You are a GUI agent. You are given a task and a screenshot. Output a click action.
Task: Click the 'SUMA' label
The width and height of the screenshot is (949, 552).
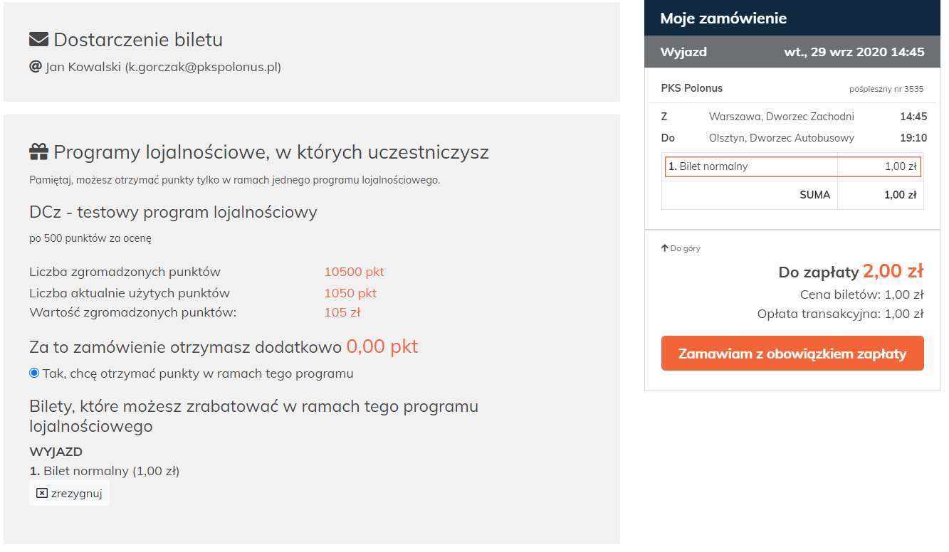tap(815, 195)
